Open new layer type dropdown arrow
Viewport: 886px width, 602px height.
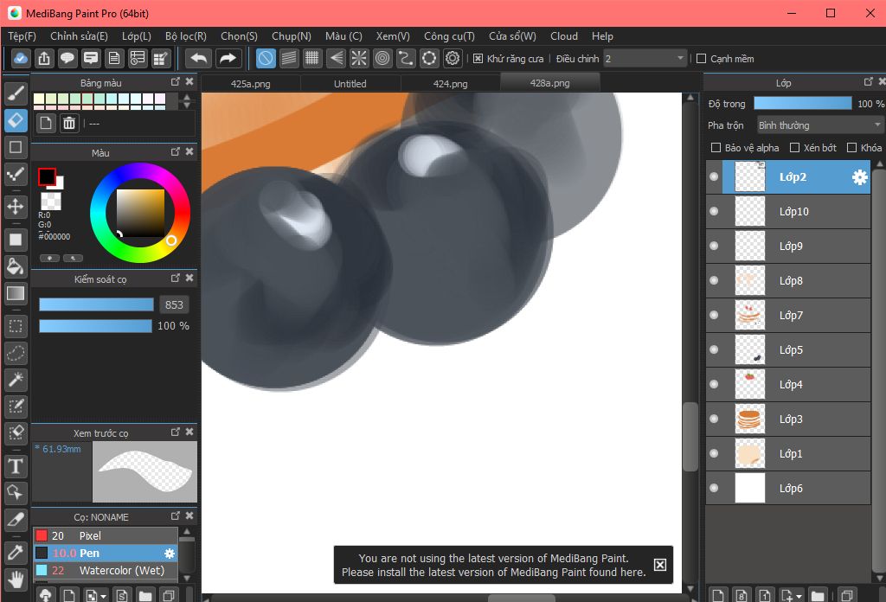click(799, 596)
